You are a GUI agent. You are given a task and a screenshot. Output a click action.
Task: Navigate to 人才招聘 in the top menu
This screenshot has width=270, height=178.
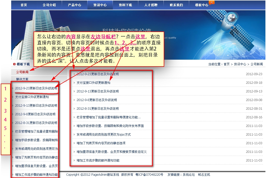tap(151, 5)
